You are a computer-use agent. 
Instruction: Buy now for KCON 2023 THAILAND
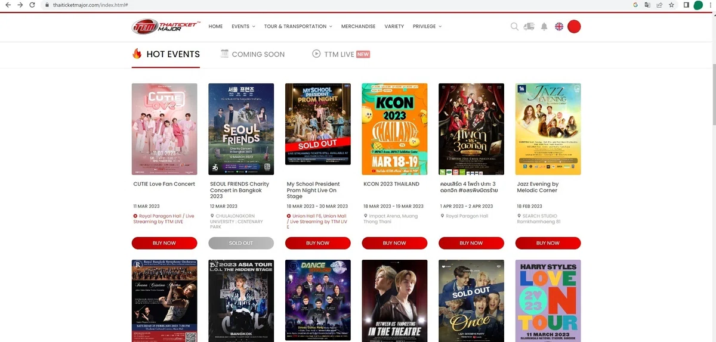394,243
